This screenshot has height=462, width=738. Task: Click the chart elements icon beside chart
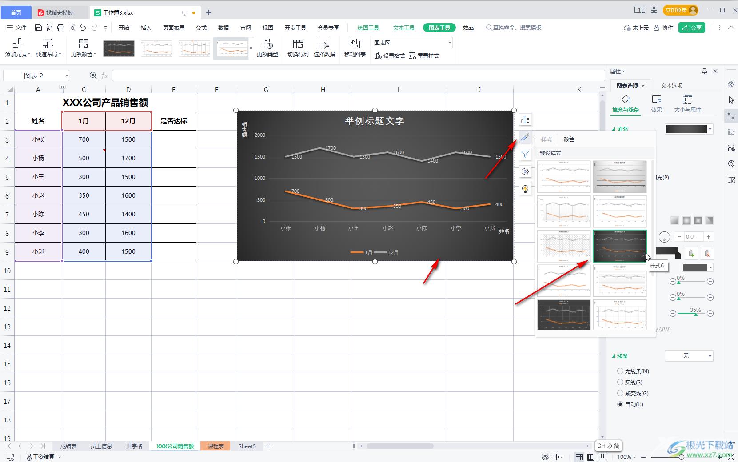[525, 119]
